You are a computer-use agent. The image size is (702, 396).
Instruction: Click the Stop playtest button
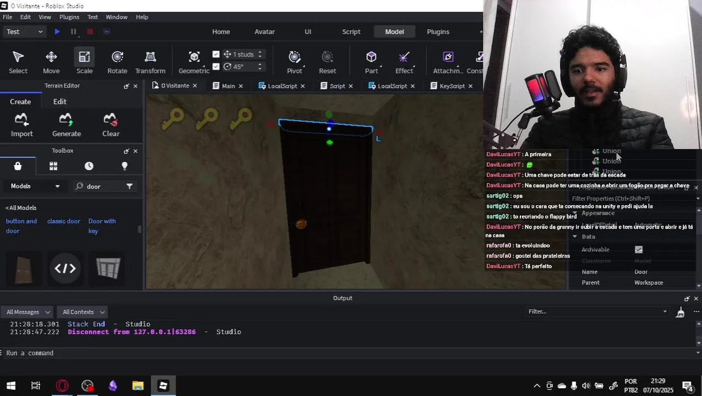(x=90, y=32)
